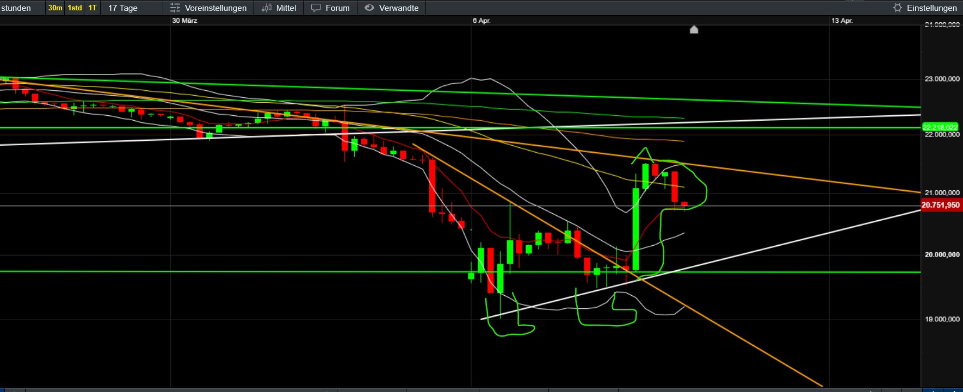Click the 19.000,000 price axis label
Image resolution: width=963 pixels, height=392 pixels.
click(x=942, y=319)
